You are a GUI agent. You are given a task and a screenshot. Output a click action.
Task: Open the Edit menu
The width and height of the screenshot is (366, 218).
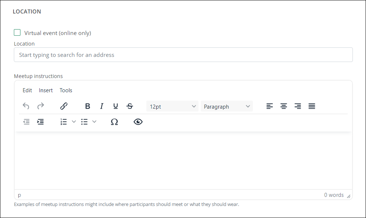(x=27, y=90)
